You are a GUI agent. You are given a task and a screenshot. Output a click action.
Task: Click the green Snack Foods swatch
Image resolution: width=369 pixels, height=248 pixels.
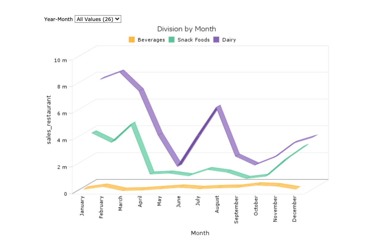(172, 39)
